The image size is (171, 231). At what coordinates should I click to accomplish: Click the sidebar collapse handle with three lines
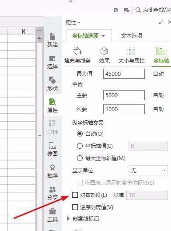(40, 137)
